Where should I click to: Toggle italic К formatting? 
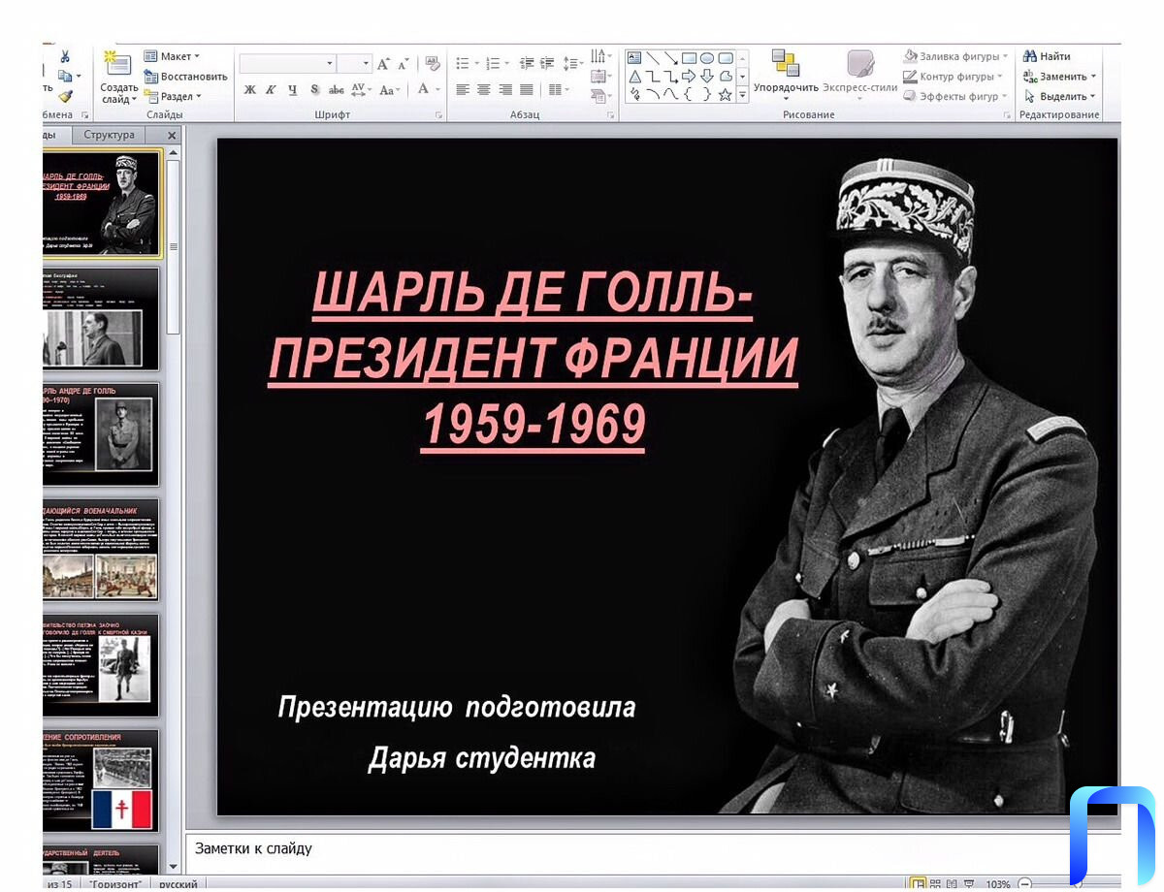pyautogui.click(x=271, y=90)
